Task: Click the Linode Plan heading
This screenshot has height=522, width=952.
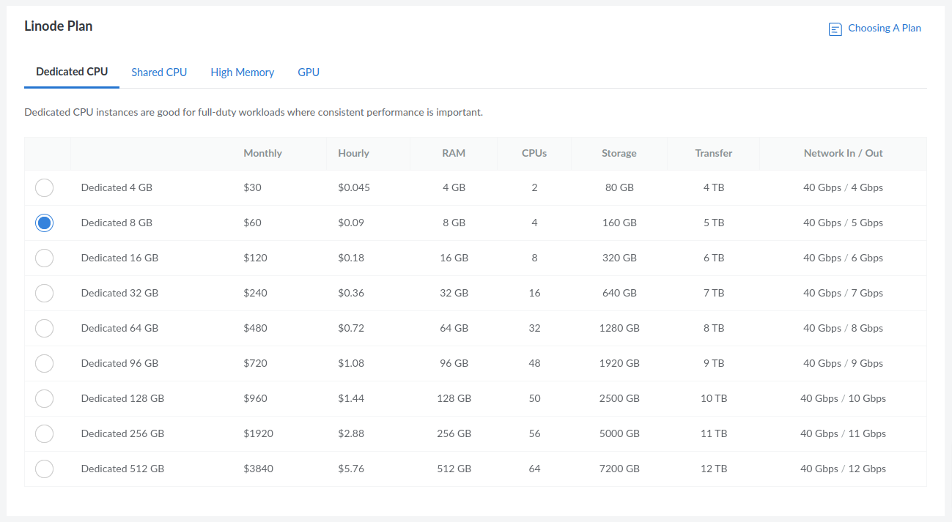Action: [59, 26]
